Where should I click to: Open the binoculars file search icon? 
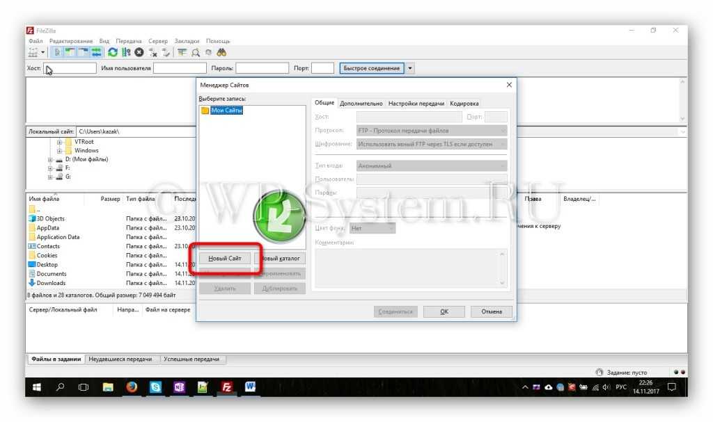[221, 52]
